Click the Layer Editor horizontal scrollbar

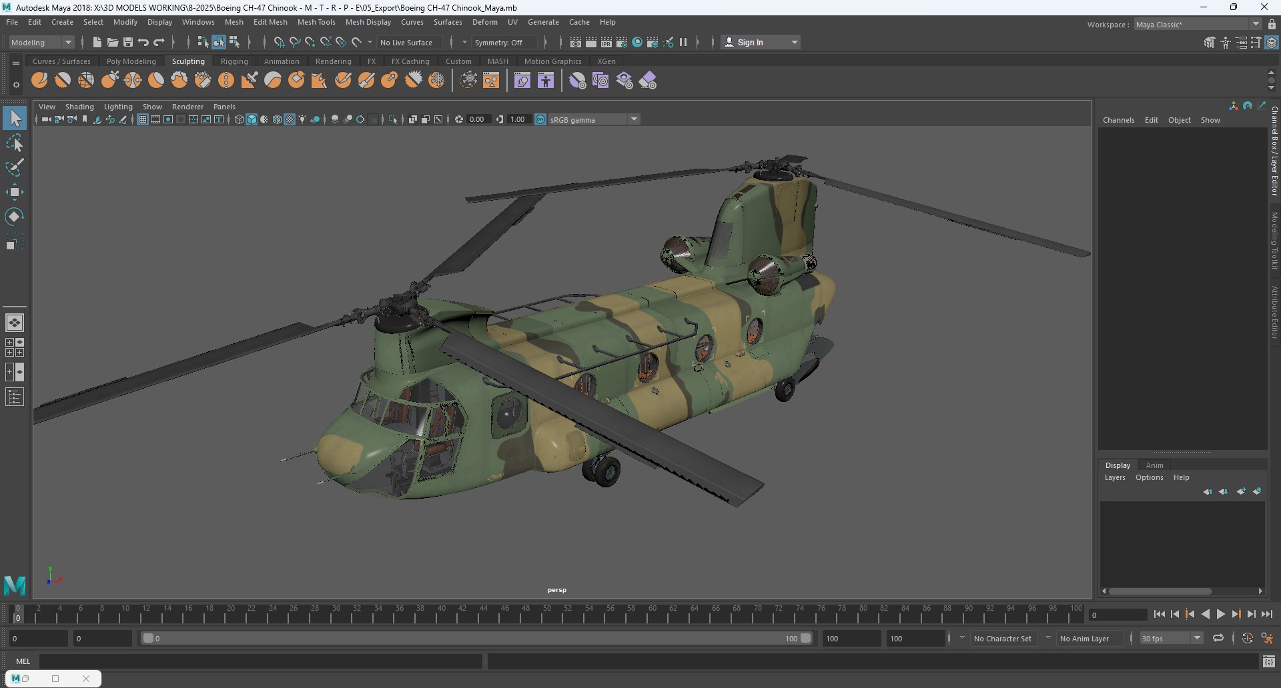click(x=1160, y=591)
